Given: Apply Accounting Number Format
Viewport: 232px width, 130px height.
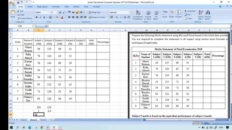Looking at the screenshot, I should point(111,17).
